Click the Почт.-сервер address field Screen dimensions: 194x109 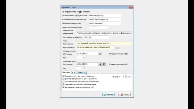click(x=87, y=64)
